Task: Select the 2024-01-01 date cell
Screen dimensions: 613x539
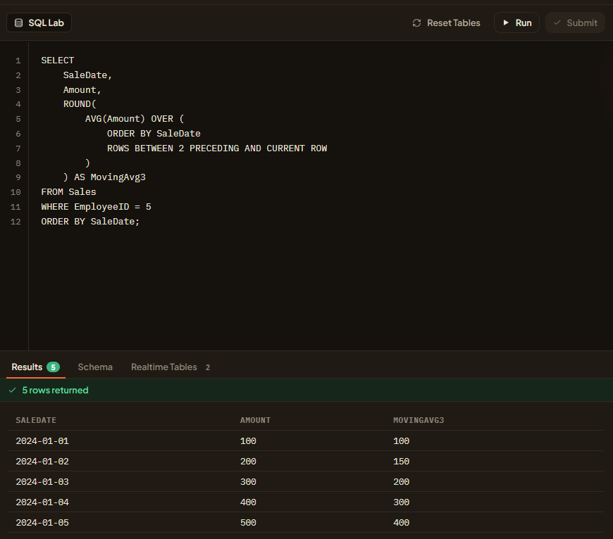Action: click(42, 441)
